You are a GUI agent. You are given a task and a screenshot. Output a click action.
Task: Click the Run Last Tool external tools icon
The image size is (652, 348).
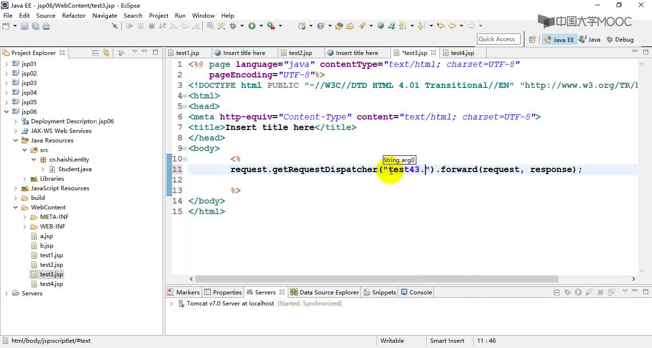click(x=271, y=26)
